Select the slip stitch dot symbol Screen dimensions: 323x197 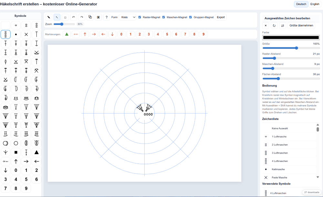[x=16, y=34]
